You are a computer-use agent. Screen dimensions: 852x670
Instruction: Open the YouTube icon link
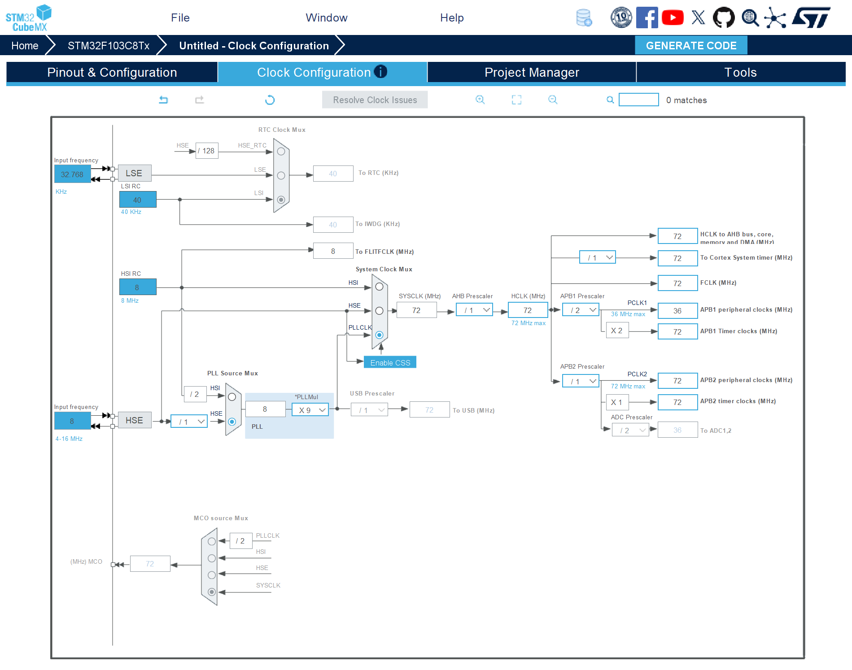[673, 18]
